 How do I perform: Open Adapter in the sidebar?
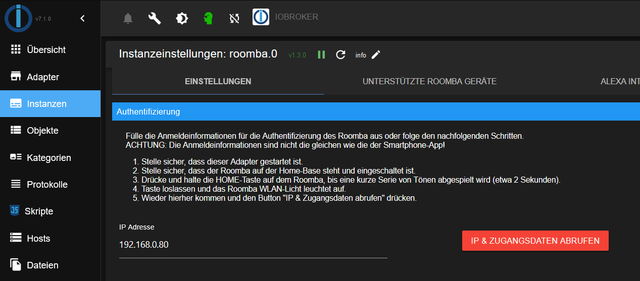[51, 77]
